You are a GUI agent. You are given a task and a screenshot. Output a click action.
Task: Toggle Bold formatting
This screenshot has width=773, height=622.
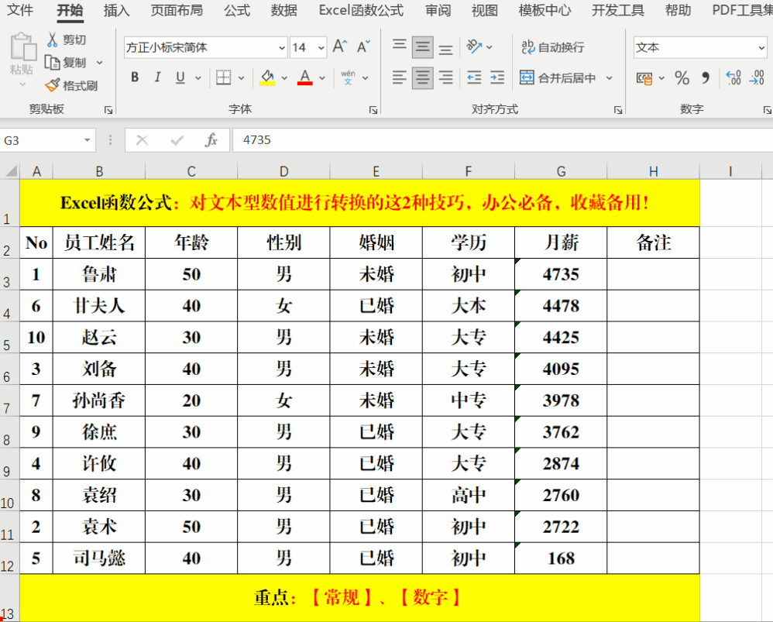pyautogui.click(x=135, y=77)
